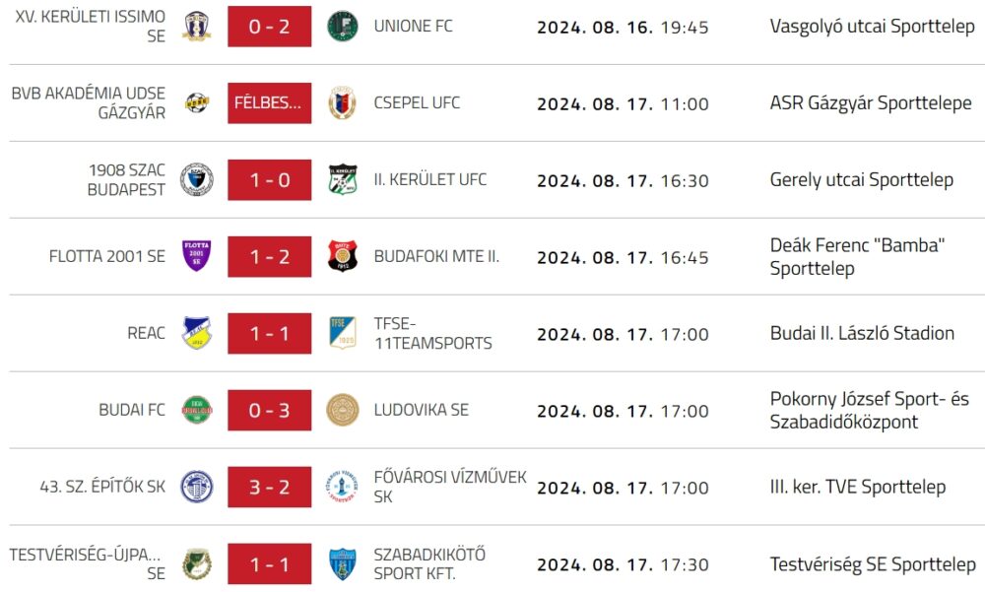Click the Ludovika SE round logo
985x592 pixels.
click(343, 410)
